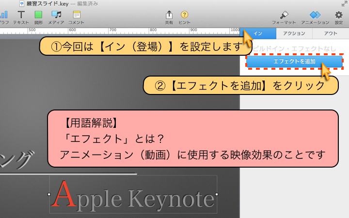Click the エフェクトを追加 button

(x=294, y=62)
